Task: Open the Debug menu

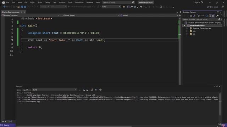Action: (48, 2)
